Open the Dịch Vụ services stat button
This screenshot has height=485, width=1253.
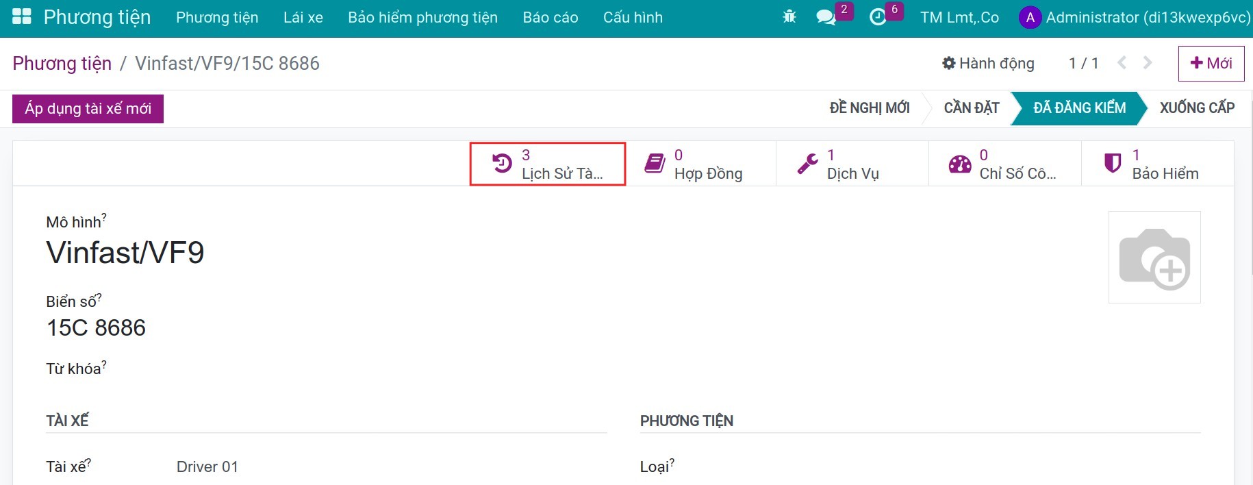(x=852, y=164)
